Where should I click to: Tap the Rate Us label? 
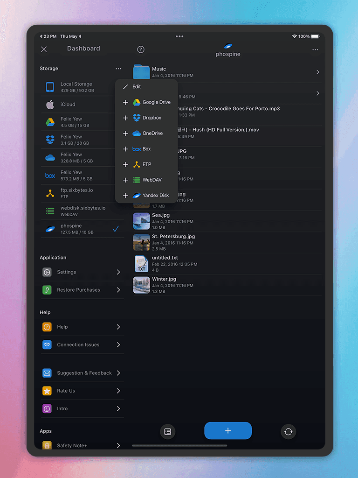pos(66,391)
